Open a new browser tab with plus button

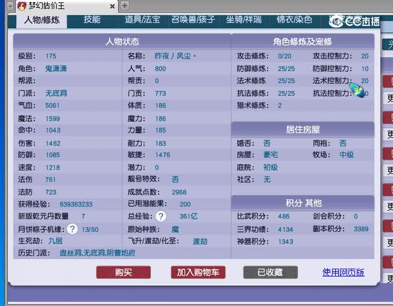[x=125, y=5]
